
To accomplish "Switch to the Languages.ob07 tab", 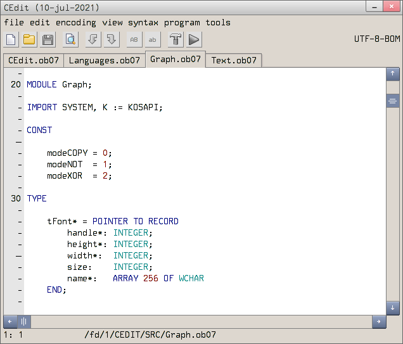I will (x=104, y=61).
